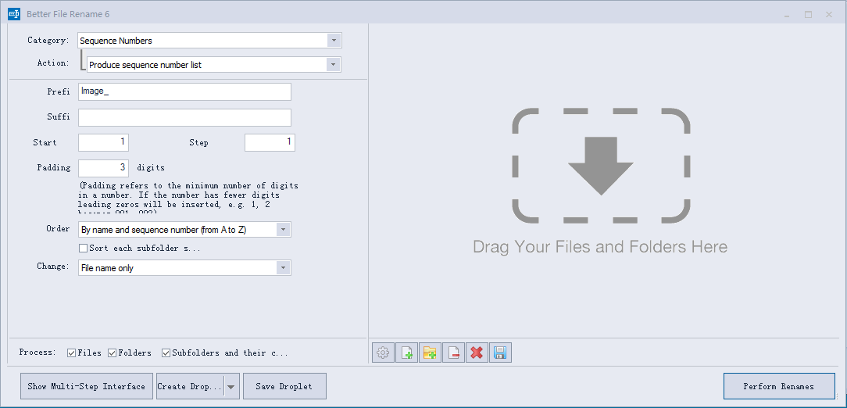The image size is (847, 408).
Task: Click the remove file icon
Action: click(x=453, y=353)
